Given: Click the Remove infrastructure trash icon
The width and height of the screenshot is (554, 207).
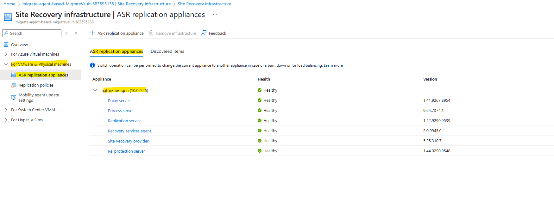Looking at the screenshot, I should click(151, 33).
